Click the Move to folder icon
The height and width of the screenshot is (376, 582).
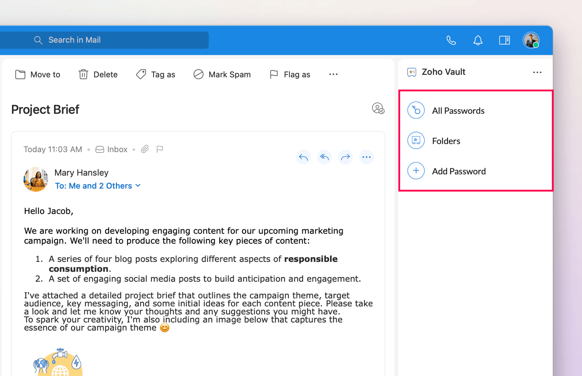tap(20, 74)
